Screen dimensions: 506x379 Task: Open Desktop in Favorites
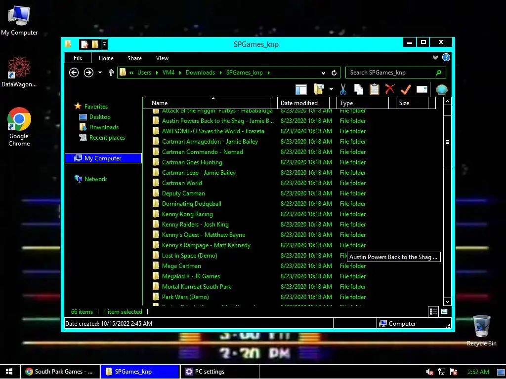tap(100, 117)
